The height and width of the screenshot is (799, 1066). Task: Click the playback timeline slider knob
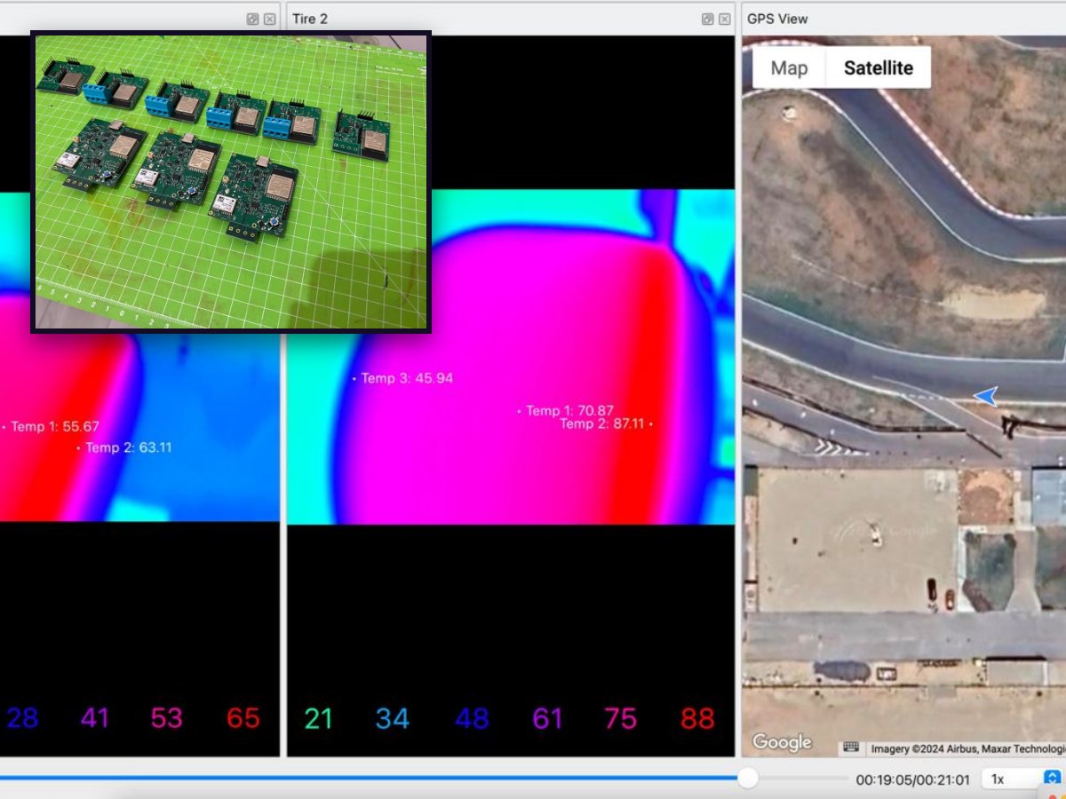click(x=748, y=779)
